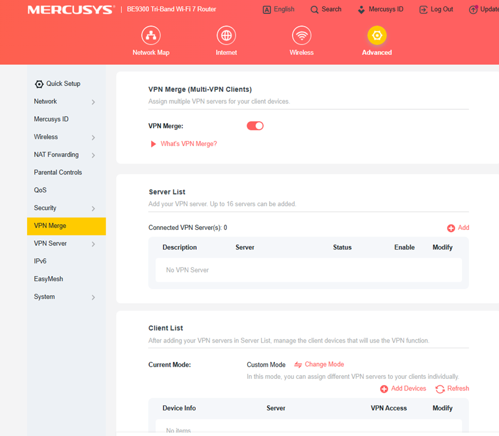This screenshot has width=499, height=436.
Task: Open IPv6 in sidebar
Action: pyautogui.click(x=40, y=261)
